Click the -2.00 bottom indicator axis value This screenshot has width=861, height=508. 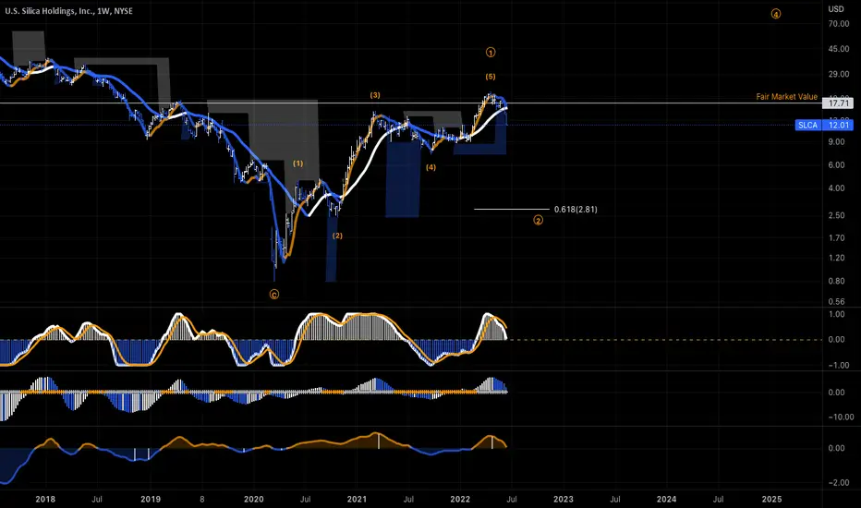pos(838,483)
